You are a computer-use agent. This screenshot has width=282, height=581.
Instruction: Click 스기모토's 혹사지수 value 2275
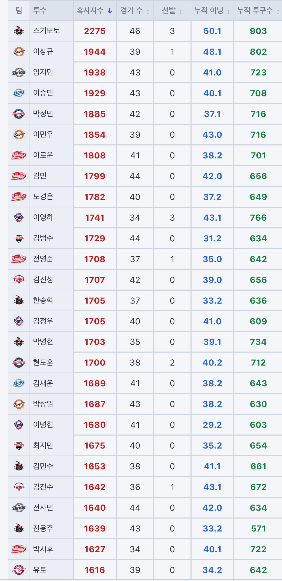tap(95, 31)
